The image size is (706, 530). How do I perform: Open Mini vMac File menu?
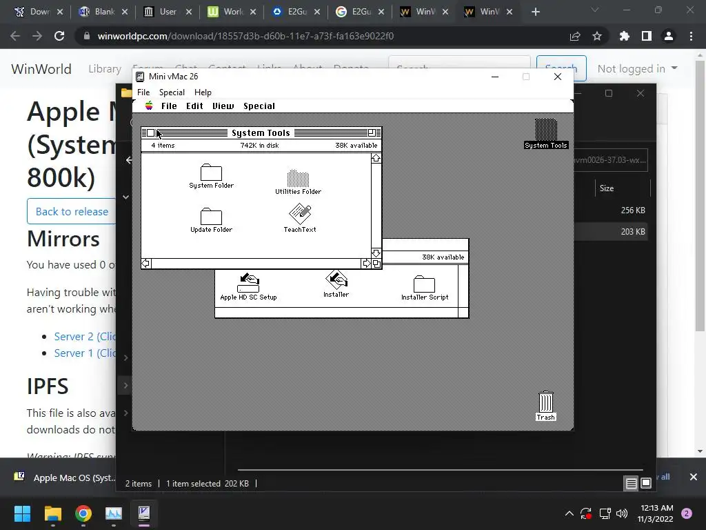[x=143, y=92]
